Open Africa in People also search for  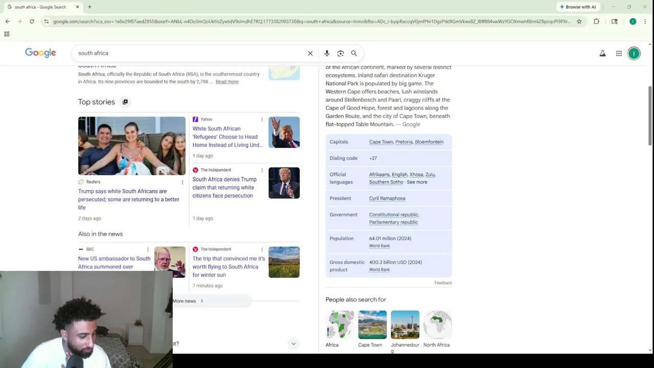point(340,329)
